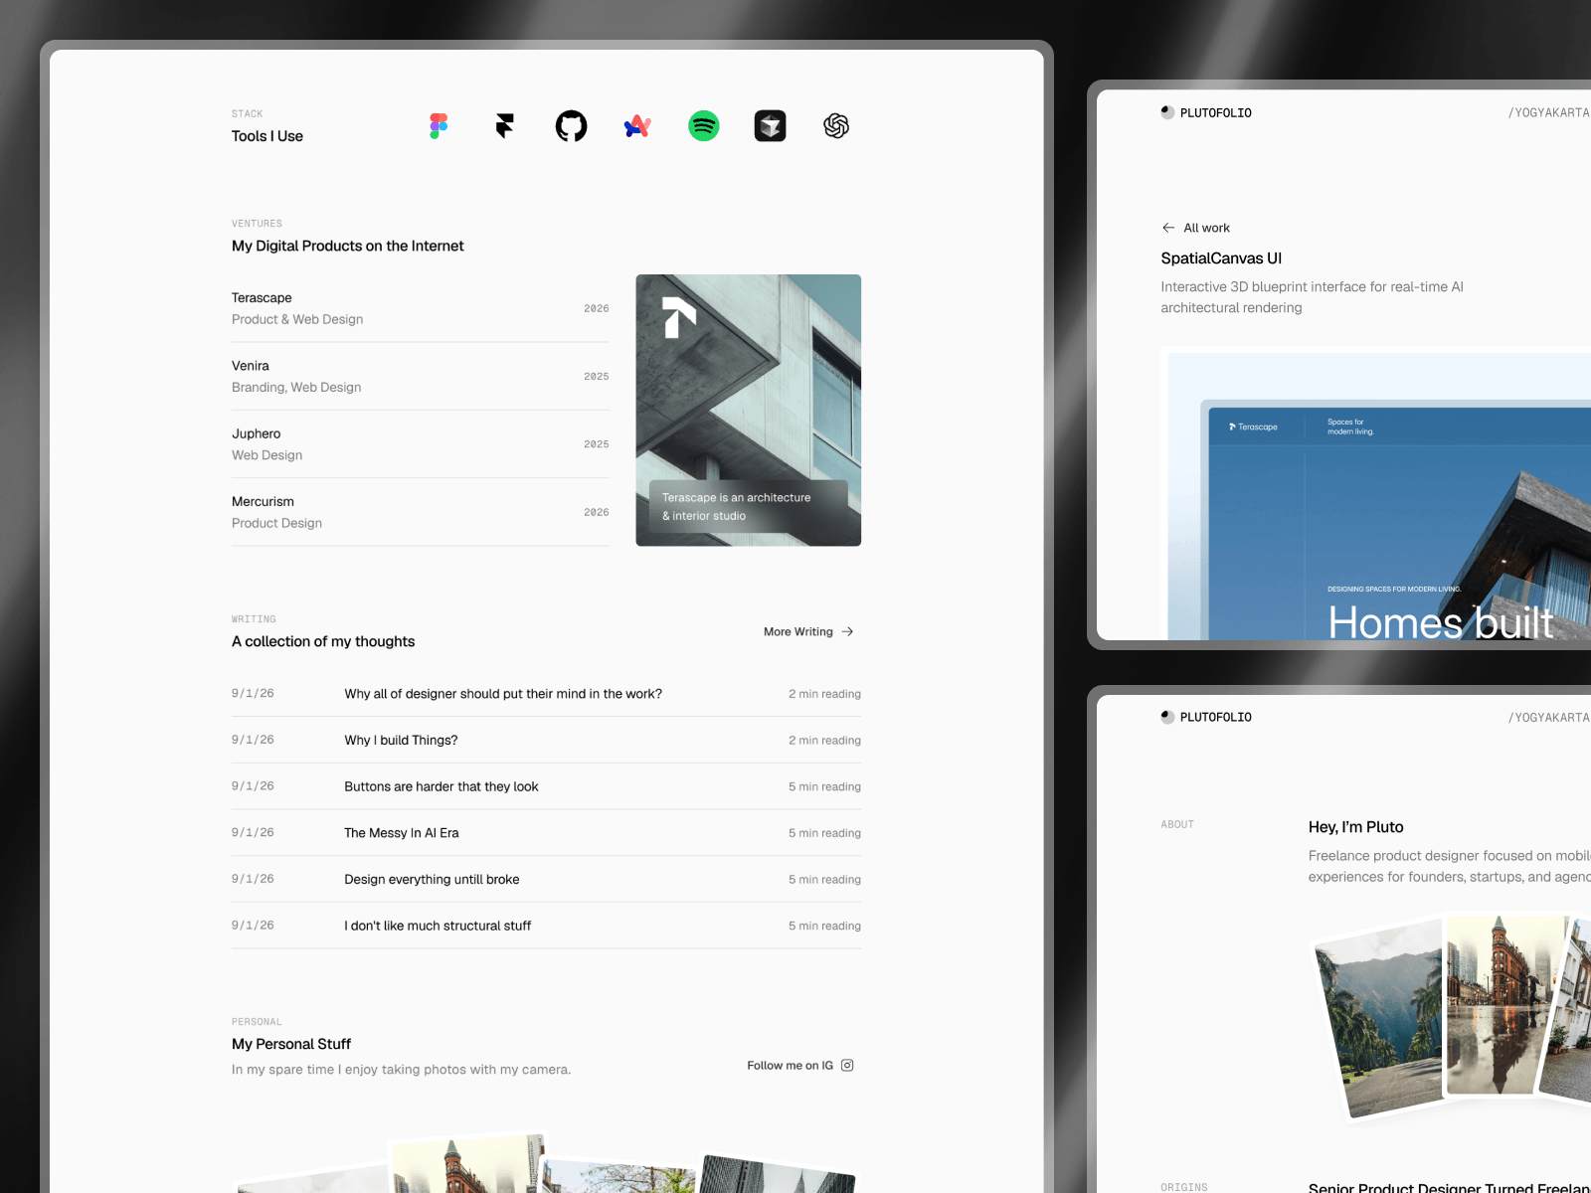Click /YOGYAKARTA label in About window
Screen dimensions: 1591x1193
pos(1549,717)
